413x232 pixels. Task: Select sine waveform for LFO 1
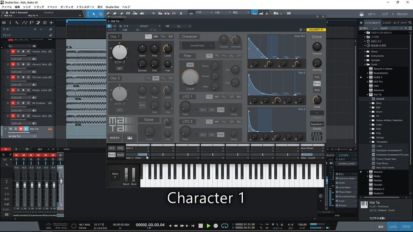point(209,97)
